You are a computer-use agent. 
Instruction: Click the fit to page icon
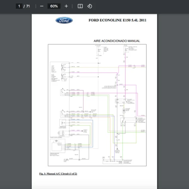point(80,6)
